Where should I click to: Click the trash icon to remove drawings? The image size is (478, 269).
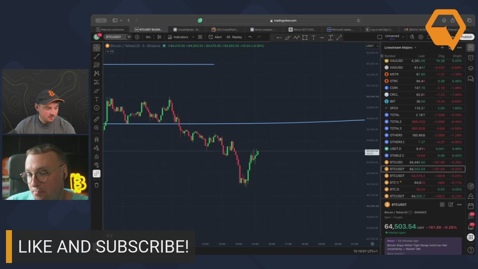[97, 185]
